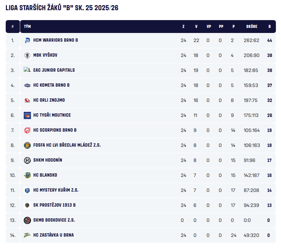Click the MBK Vyškov team logo
The image size is (281, 248).
27,55
